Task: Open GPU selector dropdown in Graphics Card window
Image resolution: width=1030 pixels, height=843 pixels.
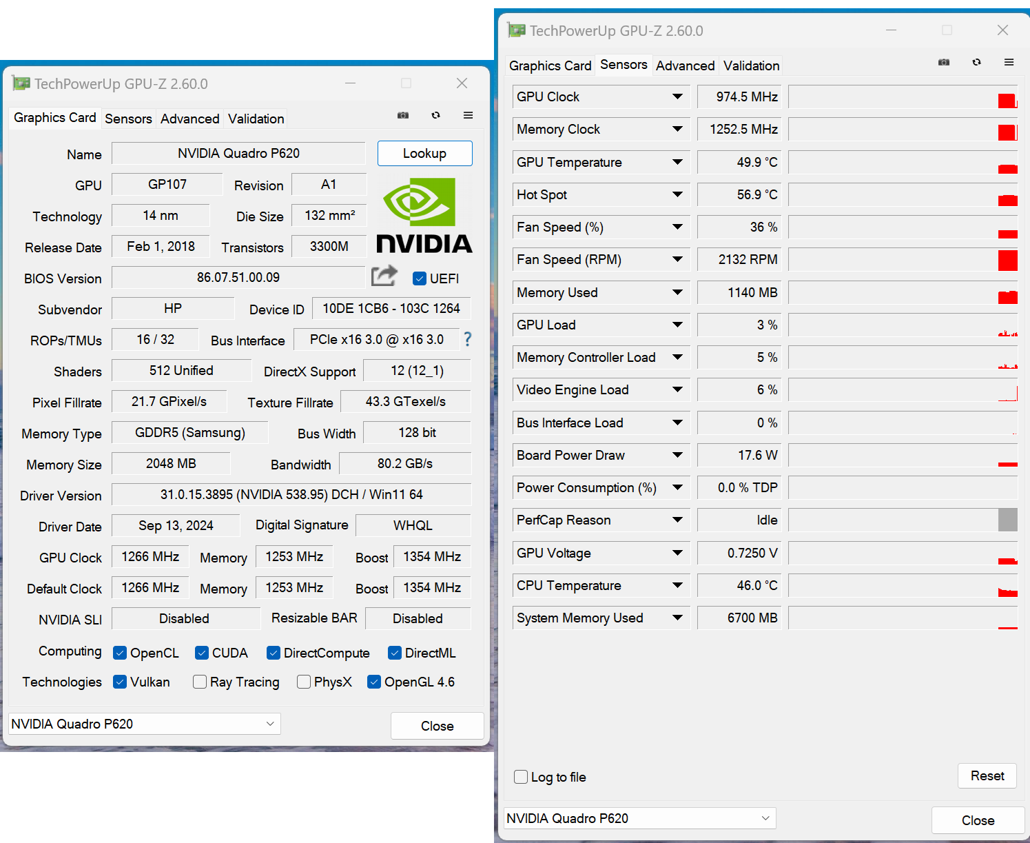Action: (x=145, y=724)
